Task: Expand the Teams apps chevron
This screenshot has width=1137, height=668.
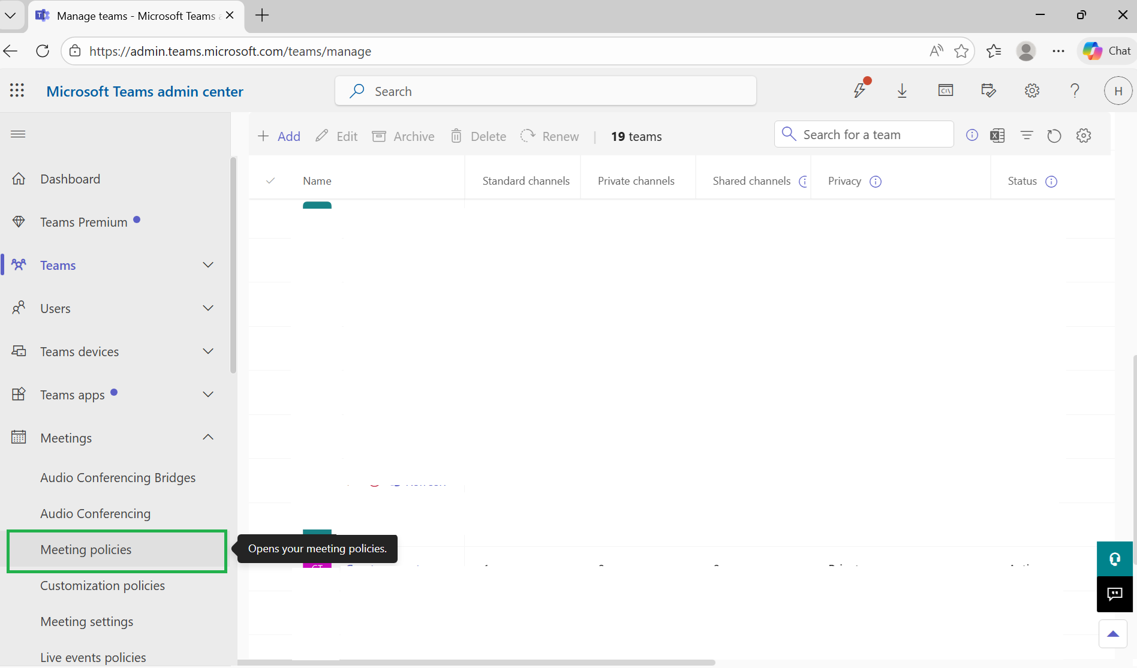Action: point(208,394)
